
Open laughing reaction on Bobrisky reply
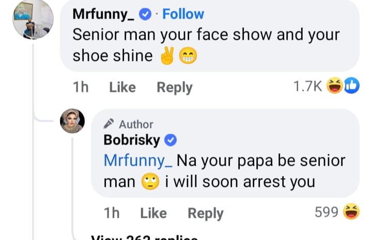coord(351,212)
